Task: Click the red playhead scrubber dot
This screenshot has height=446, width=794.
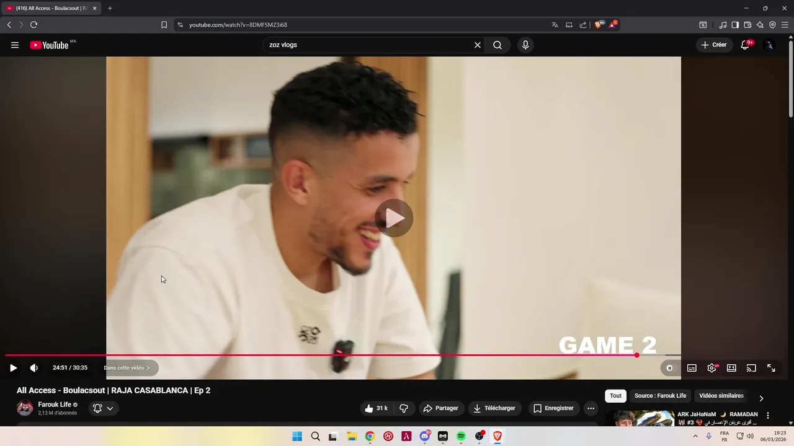Action: (636, 356)
